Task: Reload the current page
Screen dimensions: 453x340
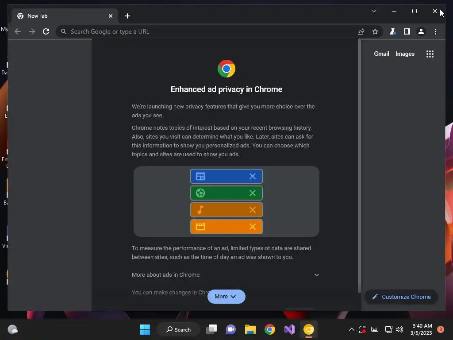Action: [46, 31]
